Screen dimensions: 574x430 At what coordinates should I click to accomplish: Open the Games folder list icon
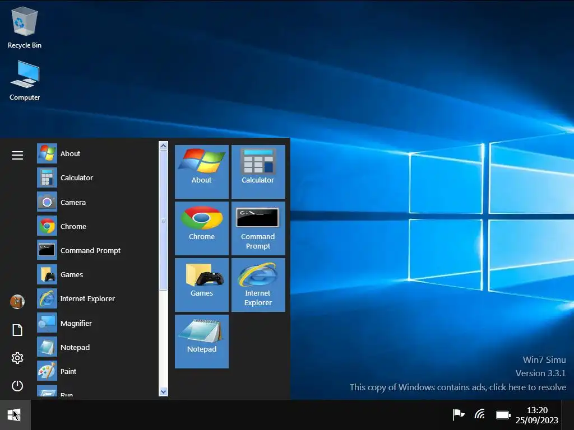[x=47, y=274]
